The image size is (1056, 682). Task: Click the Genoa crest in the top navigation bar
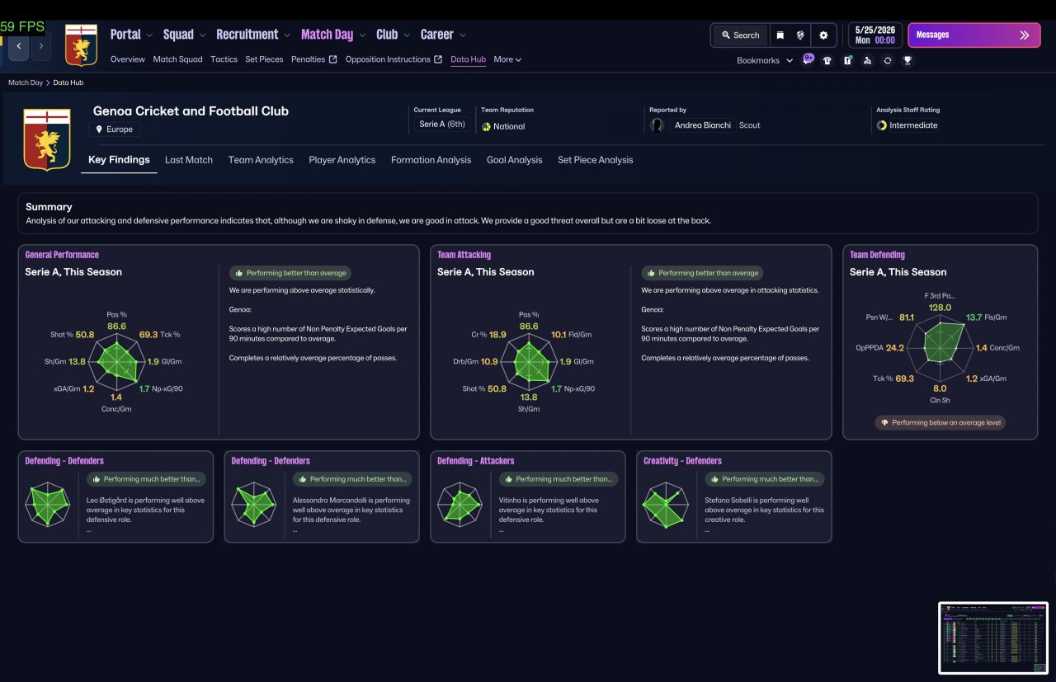click(x=81, y=45)
